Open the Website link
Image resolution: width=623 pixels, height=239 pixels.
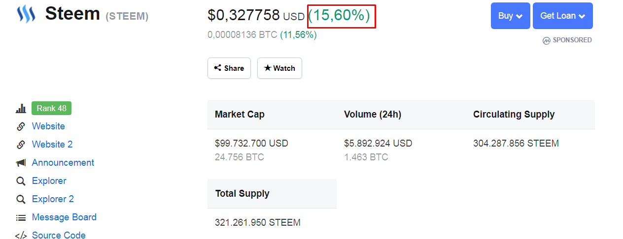pos(48,126)
